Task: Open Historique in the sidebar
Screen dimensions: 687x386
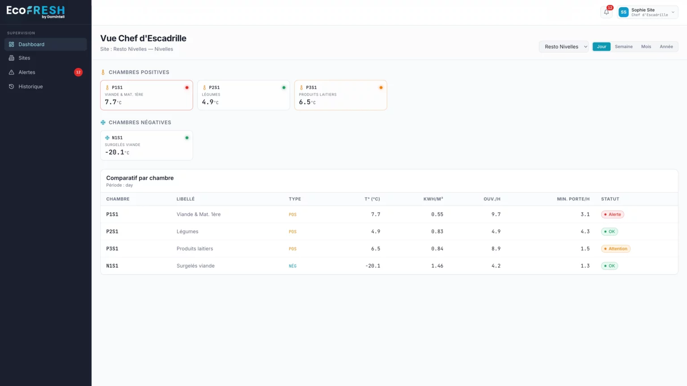Action: (46, 87)
